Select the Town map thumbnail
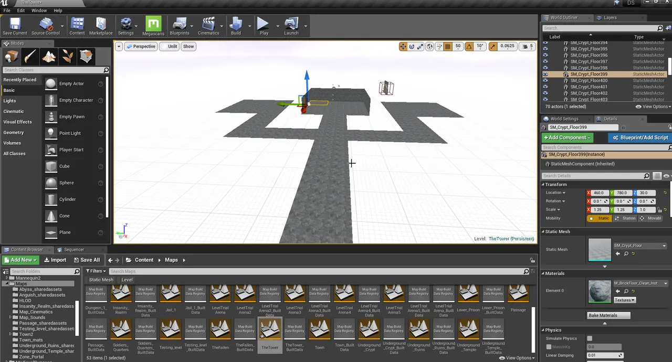The width and height of the screenshot is (672, 362). click(320, 335)
